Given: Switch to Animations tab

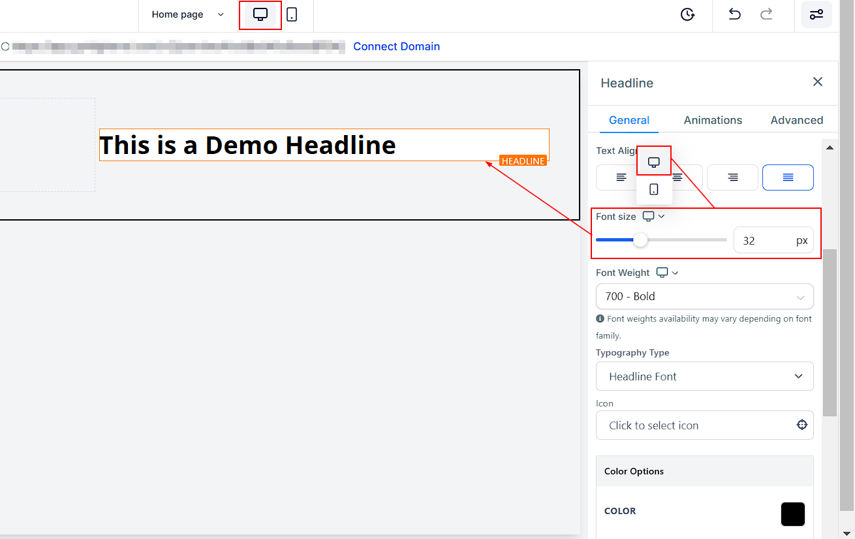Looking at the screenshot, I should 713,120.
